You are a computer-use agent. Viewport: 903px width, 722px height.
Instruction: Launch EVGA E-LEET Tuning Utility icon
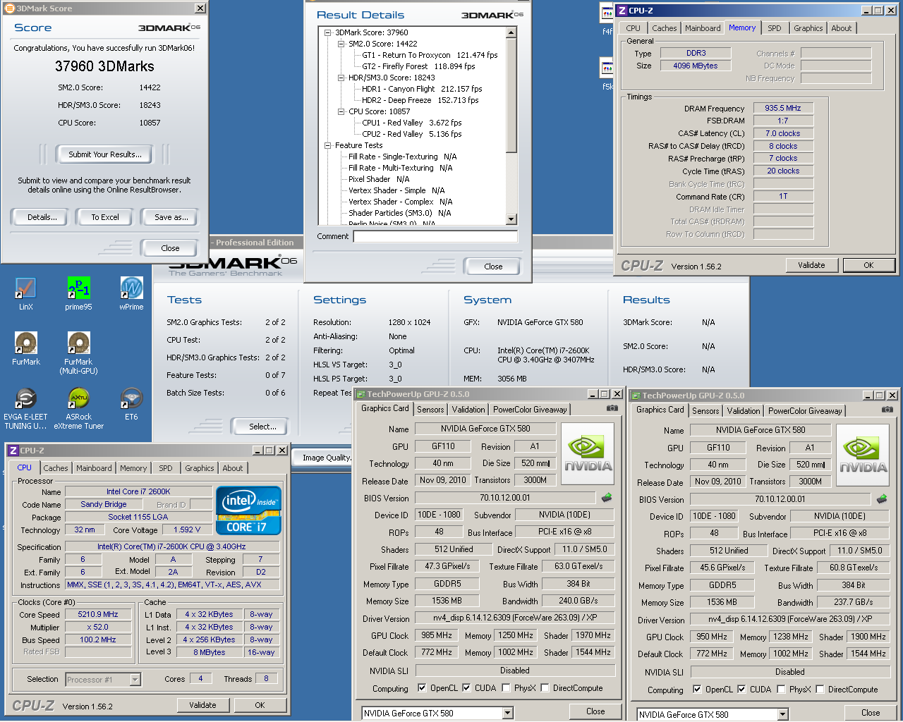coord(26,408)
